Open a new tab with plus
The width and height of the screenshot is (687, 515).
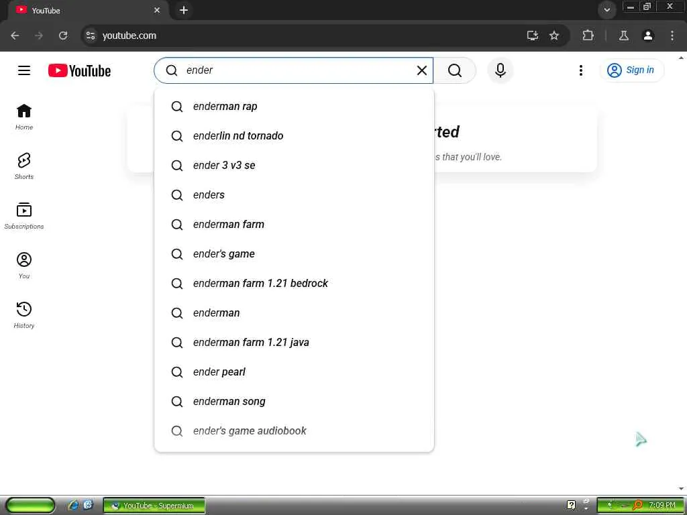[184, 10]
